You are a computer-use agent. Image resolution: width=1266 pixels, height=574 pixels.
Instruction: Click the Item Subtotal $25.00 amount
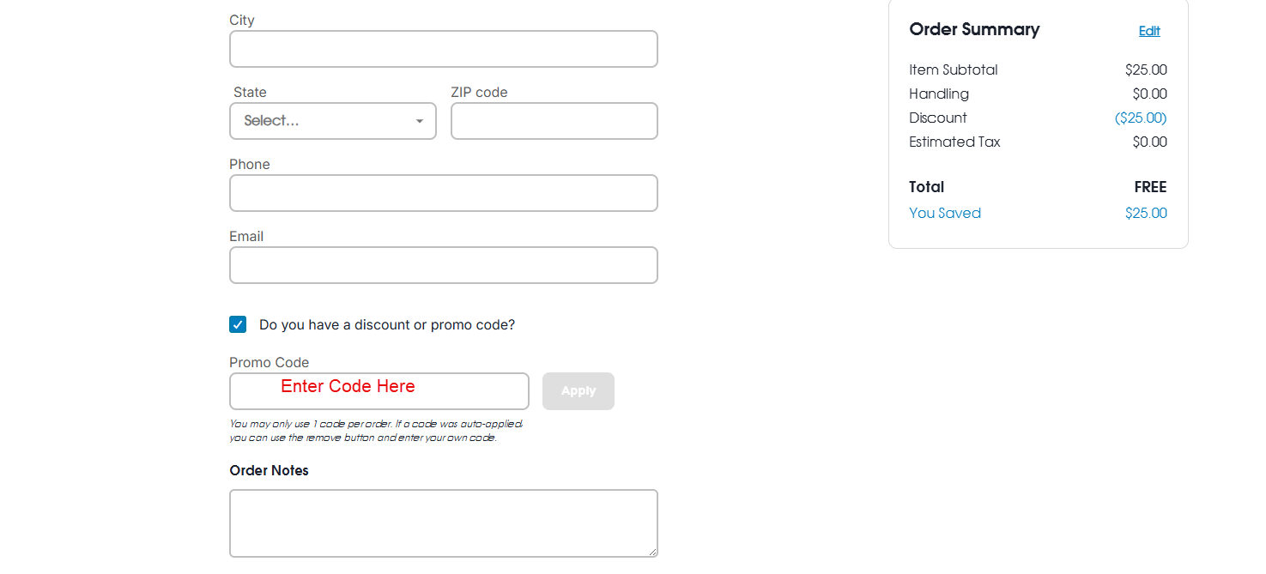coord(1146,69)
